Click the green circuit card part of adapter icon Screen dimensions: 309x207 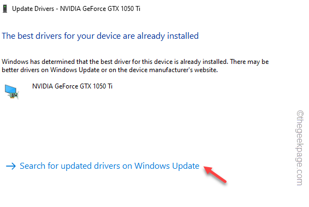[x=14, y=96]
